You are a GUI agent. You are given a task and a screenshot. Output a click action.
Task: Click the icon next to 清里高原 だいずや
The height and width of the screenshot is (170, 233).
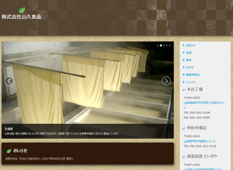184,156
